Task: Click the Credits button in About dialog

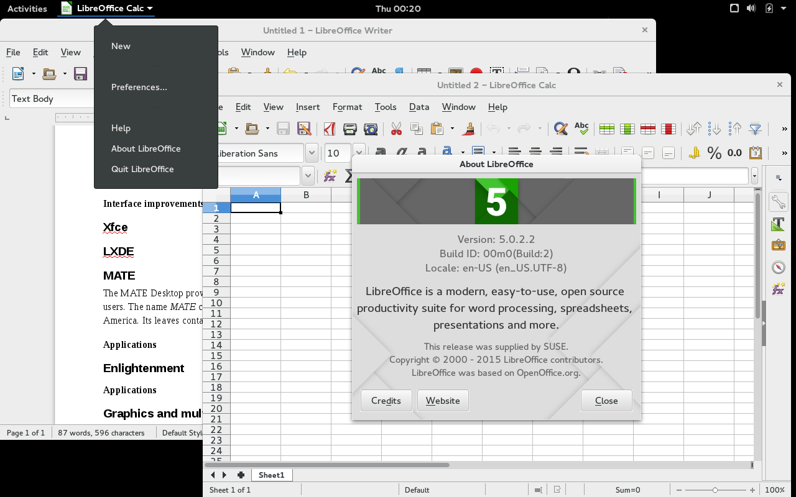Action: [x=386, y=401]
